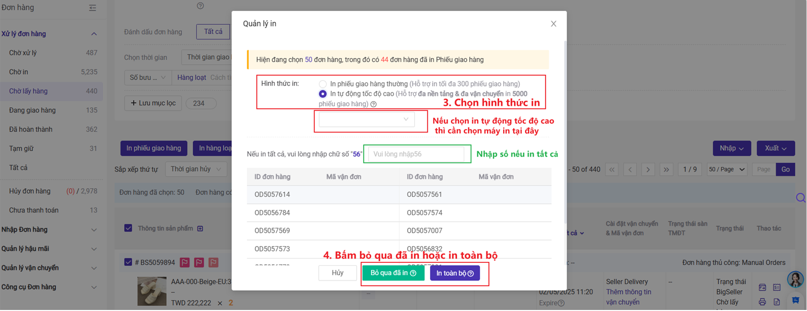Screen dimensions: 807x311
Task: Open Chờ xử lý orders list
Action: (x=51, y=53)
